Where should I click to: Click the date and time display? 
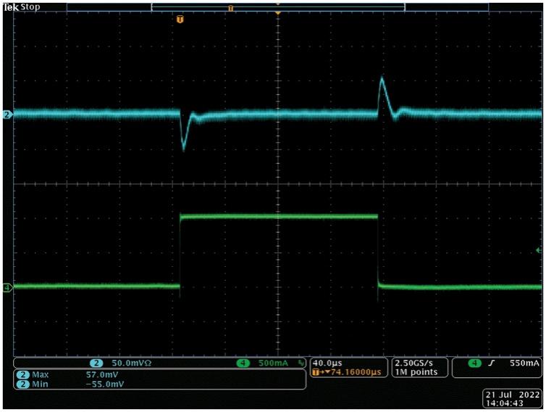[x=511, y=396]
